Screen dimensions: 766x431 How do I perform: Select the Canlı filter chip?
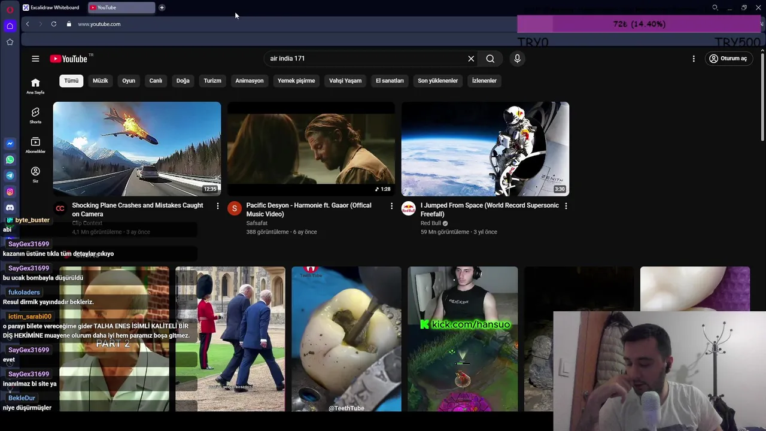[x=156, y=81]
